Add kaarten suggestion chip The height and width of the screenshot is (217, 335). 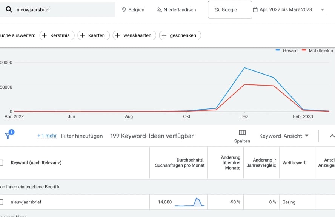pos(94,35)
